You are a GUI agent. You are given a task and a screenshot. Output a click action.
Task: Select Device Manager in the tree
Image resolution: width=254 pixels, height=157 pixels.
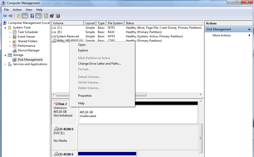tap(29, 50)
